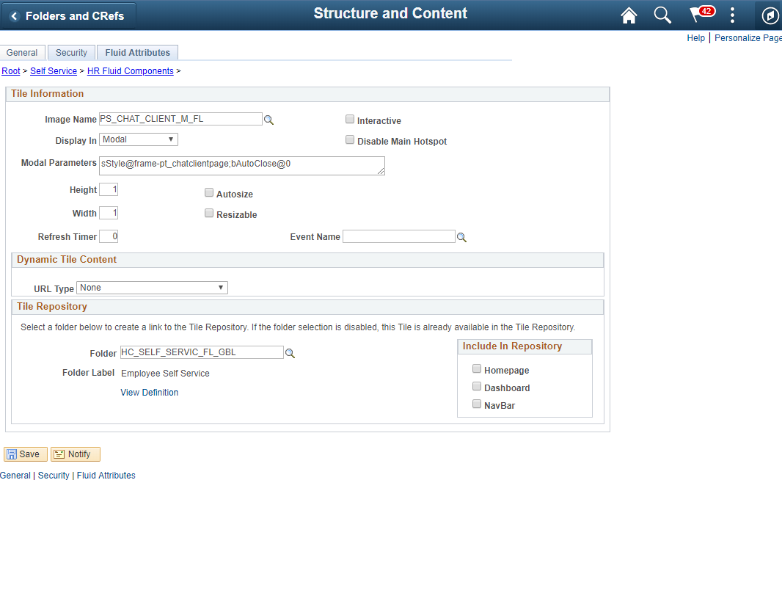Click inside the Modal Parameters field
782x593 pixels.
tap(242, 165)
